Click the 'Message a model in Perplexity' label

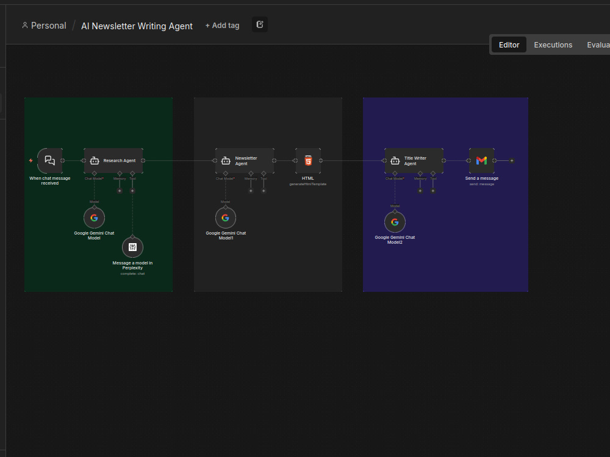point(132,266)
